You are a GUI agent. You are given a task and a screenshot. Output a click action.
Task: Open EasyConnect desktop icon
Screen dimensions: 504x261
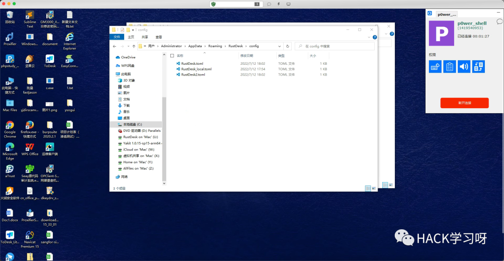70,62
